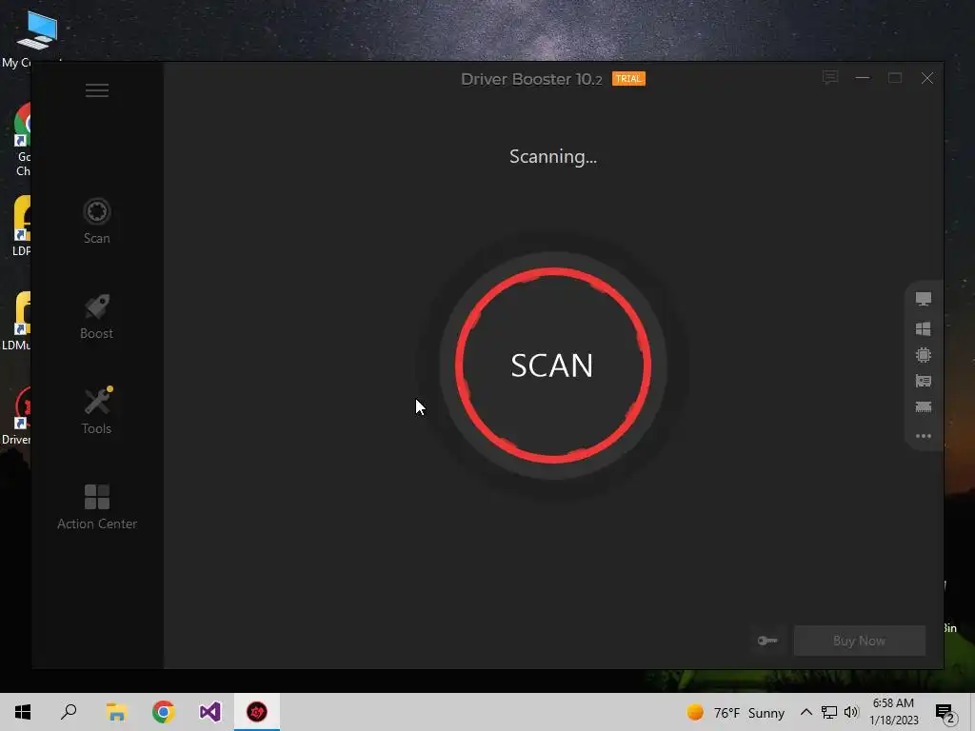Show CPU chip info in side panel
The image size is (975, 731).
coord(924,355)
